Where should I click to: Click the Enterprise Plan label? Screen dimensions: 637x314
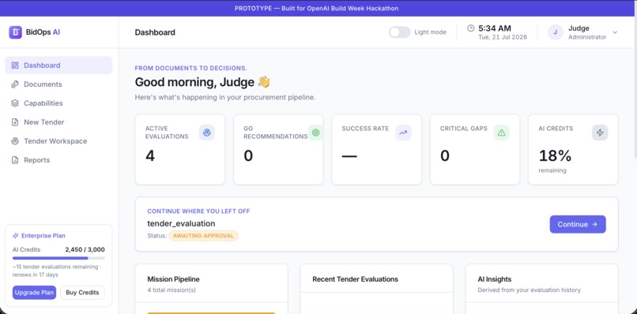(43, 236)
